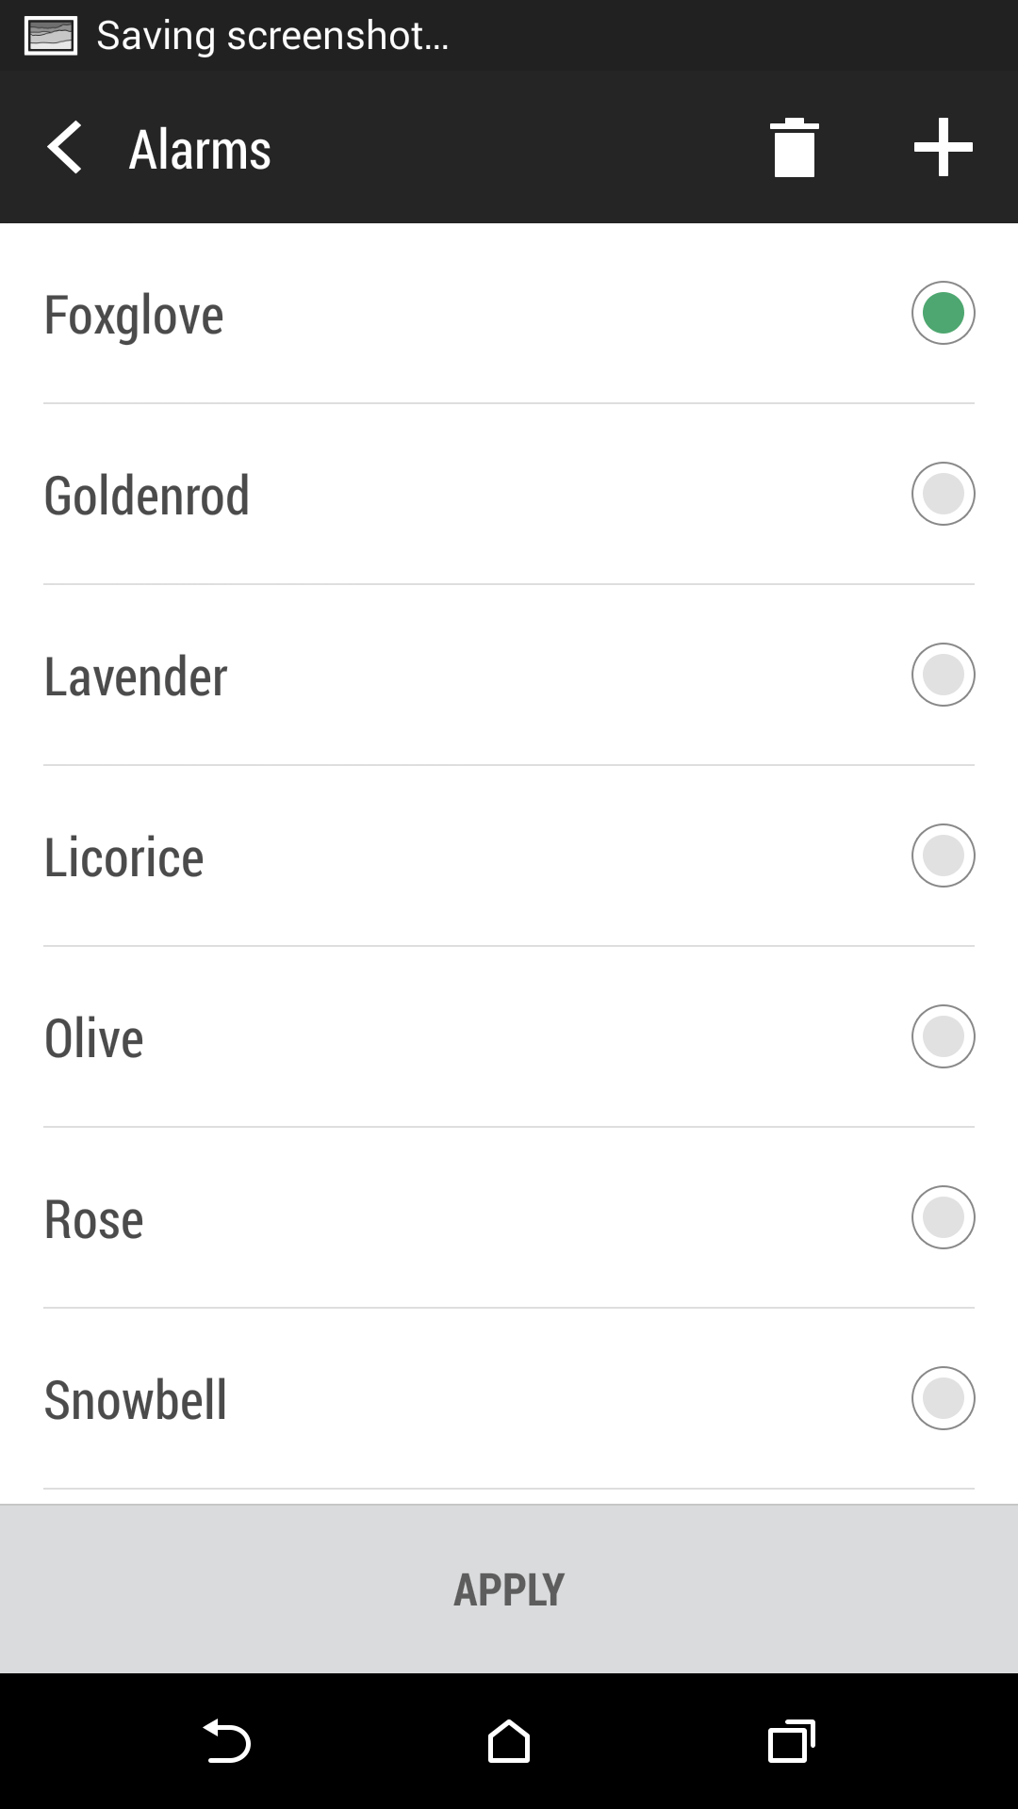Screen dimensions: 1018x1809
Task: Tap the Snowbell list entry label
Action: pos(136,1400)
